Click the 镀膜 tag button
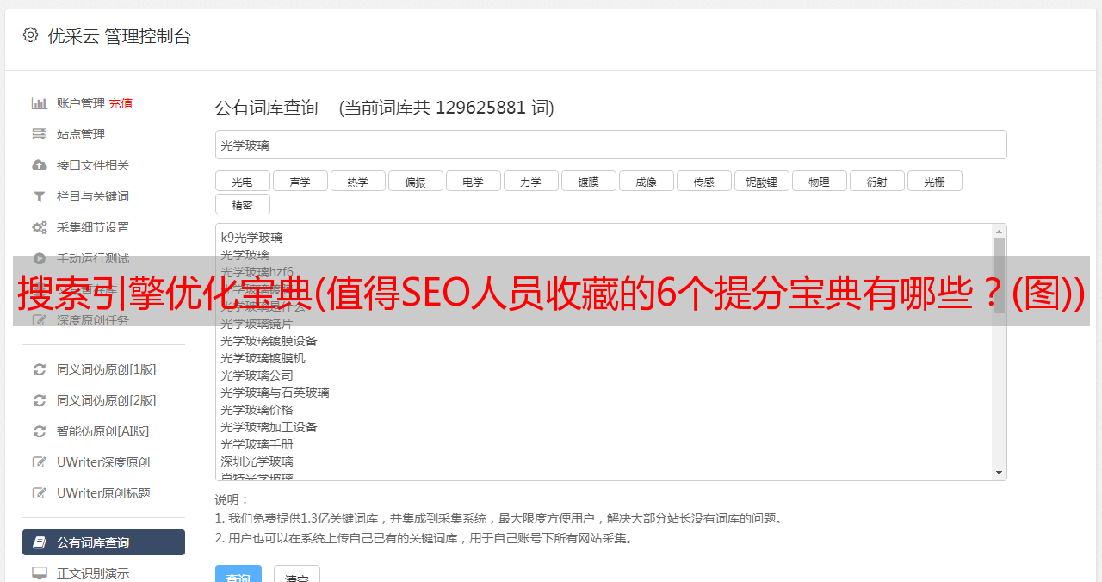 click(x=588, y=181)
